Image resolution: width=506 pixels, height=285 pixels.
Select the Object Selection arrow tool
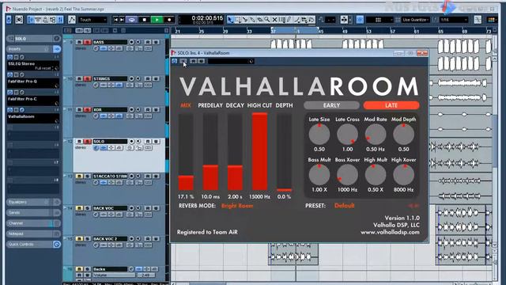click(x=230, y=20)
